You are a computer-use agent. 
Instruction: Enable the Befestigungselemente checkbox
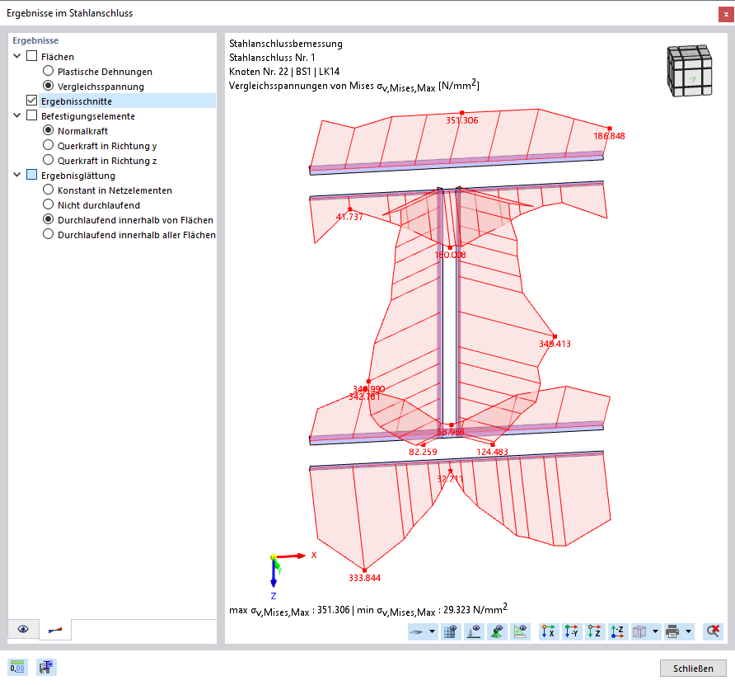[32, 115]
